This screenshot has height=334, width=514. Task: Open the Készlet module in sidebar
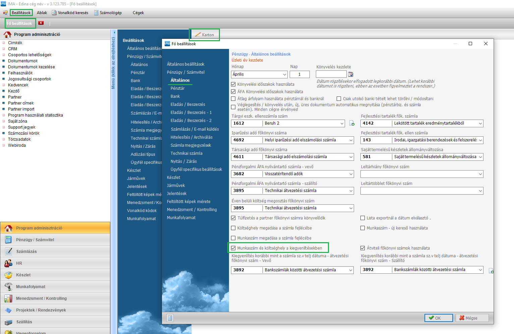pos(23,275)
